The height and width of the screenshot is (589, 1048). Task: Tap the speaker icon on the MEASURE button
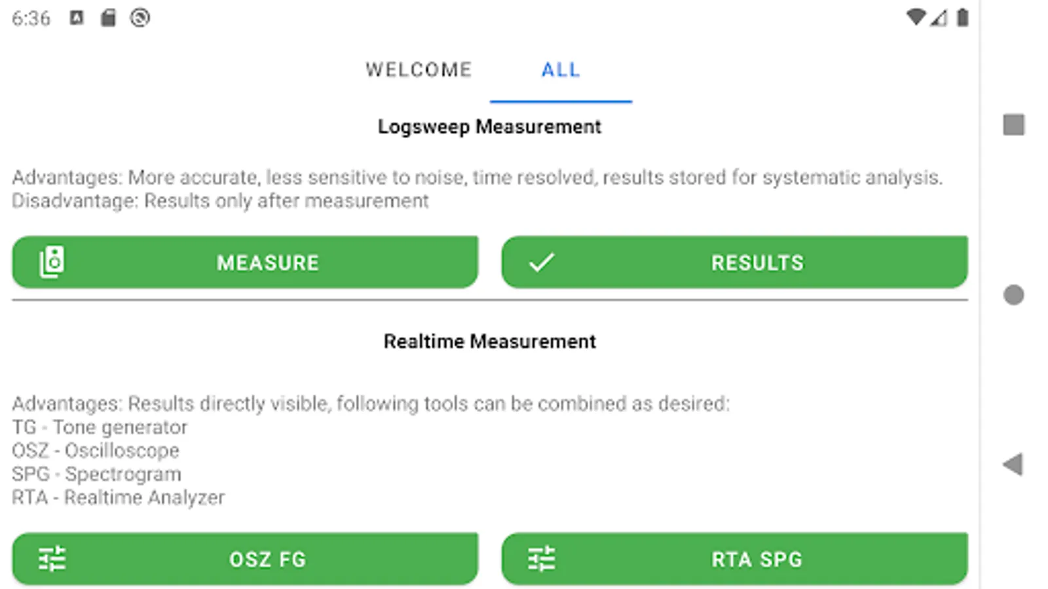(52, 262)
